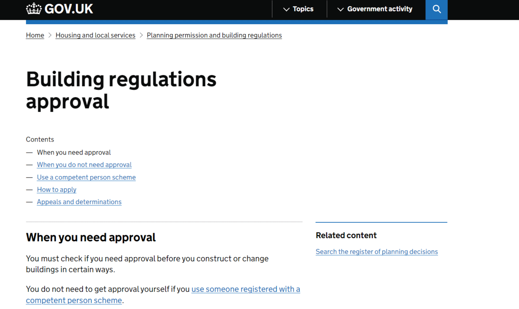Image resolution: width=519 pixels, height=309 pixels.
Task: Click the GOV.UK crown logo
Action: pos(34,9)
